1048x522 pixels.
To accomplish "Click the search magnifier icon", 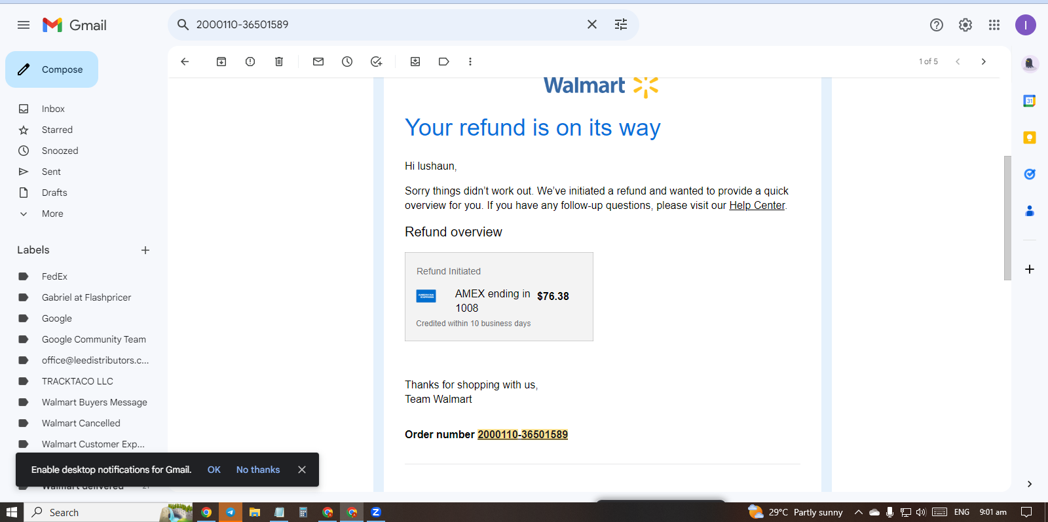I will [x=183, y=25].
